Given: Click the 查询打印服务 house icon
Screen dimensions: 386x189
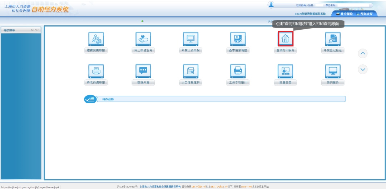Looking at the screenshot, I should [x=285, y=39].
